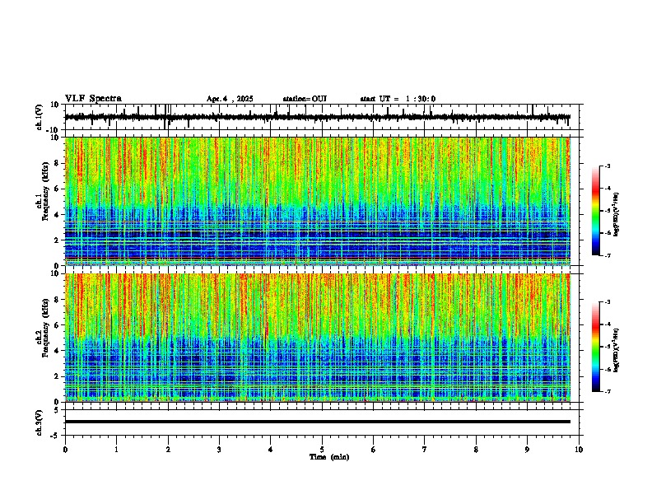Click the "8" kHz tick on ch.2 spectrogram

pos(57,300)
